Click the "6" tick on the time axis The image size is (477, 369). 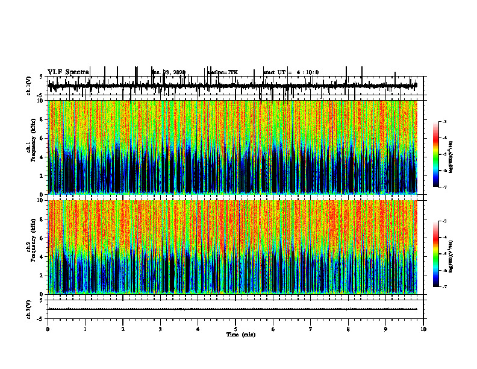coord(273,329)
